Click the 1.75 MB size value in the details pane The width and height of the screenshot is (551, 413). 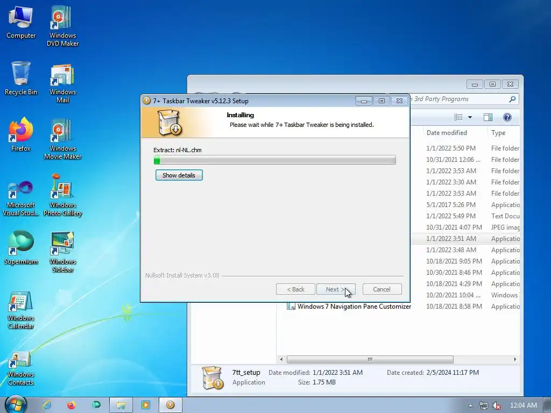pyautogui.click(x=324, y=382)
